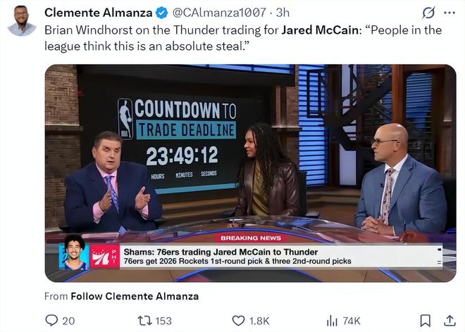
Task: Like the tweet with heart icon
Action: tap(238, 321)
